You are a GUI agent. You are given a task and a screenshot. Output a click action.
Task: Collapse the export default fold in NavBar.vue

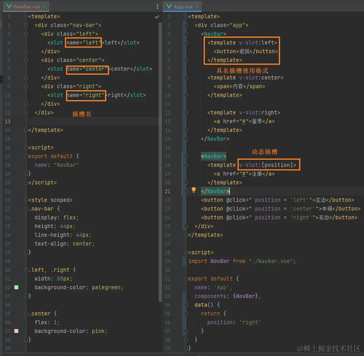coord(26,156)
